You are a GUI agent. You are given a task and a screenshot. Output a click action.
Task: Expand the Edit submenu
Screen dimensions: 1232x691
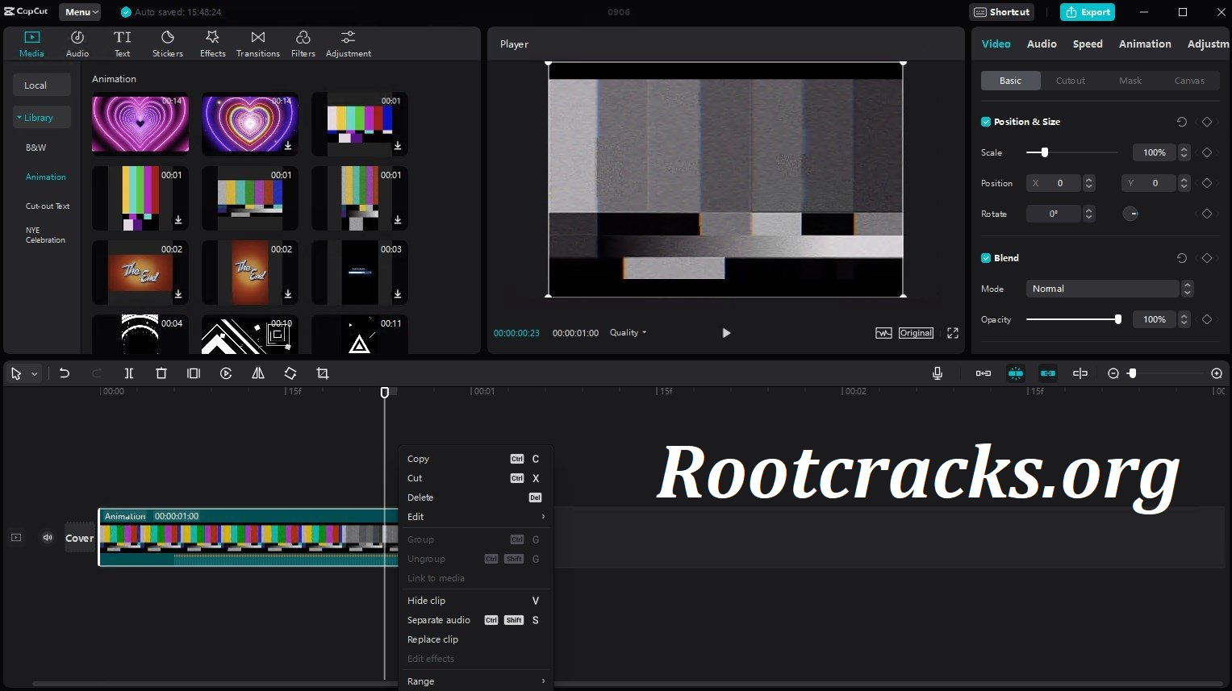pos(475,517)
